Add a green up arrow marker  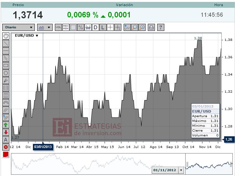click(5, 125)
